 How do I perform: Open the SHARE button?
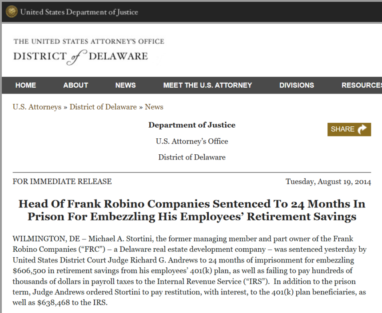pyautogui.click(x=349, y=129)
